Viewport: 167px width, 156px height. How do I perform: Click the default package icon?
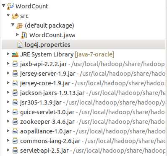[19, 26]
